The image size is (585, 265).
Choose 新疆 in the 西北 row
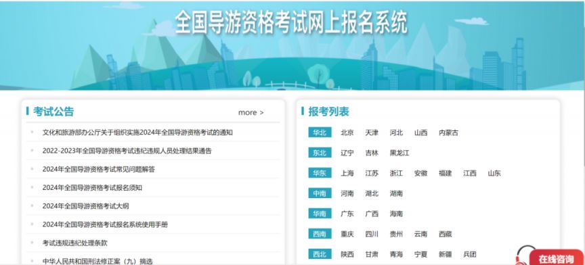pyautogui.click(x=446, y=255)
